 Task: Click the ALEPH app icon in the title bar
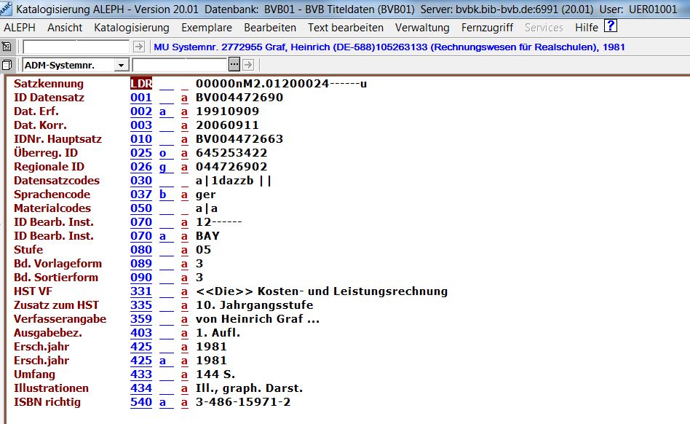[x=7, y=9]
